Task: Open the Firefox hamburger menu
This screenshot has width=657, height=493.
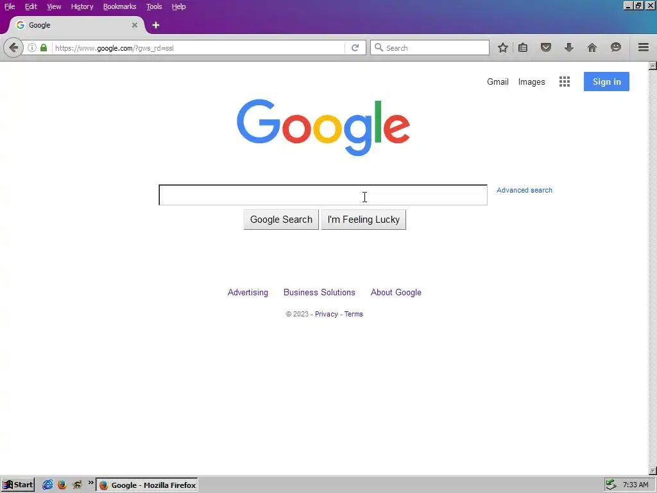Action: [643, 48]
